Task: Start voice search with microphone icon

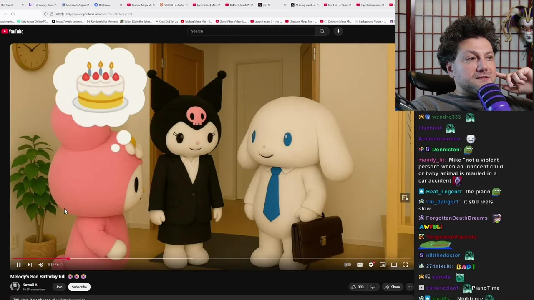Action: coord(338,31)
